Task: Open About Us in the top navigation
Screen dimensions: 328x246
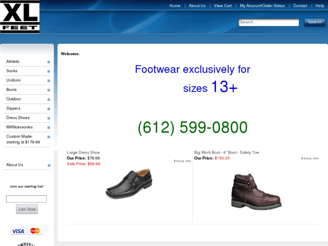Action: pos(197,6)
